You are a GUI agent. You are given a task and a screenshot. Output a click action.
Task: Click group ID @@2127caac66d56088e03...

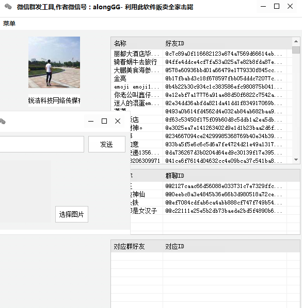pos(224,186)
